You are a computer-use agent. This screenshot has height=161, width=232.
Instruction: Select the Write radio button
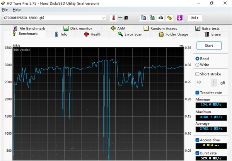click(197, 65)
